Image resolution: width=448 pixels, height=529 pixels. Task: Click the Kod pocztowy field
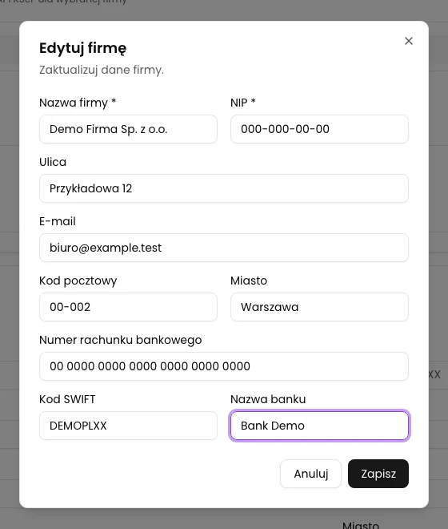point(128,307)
